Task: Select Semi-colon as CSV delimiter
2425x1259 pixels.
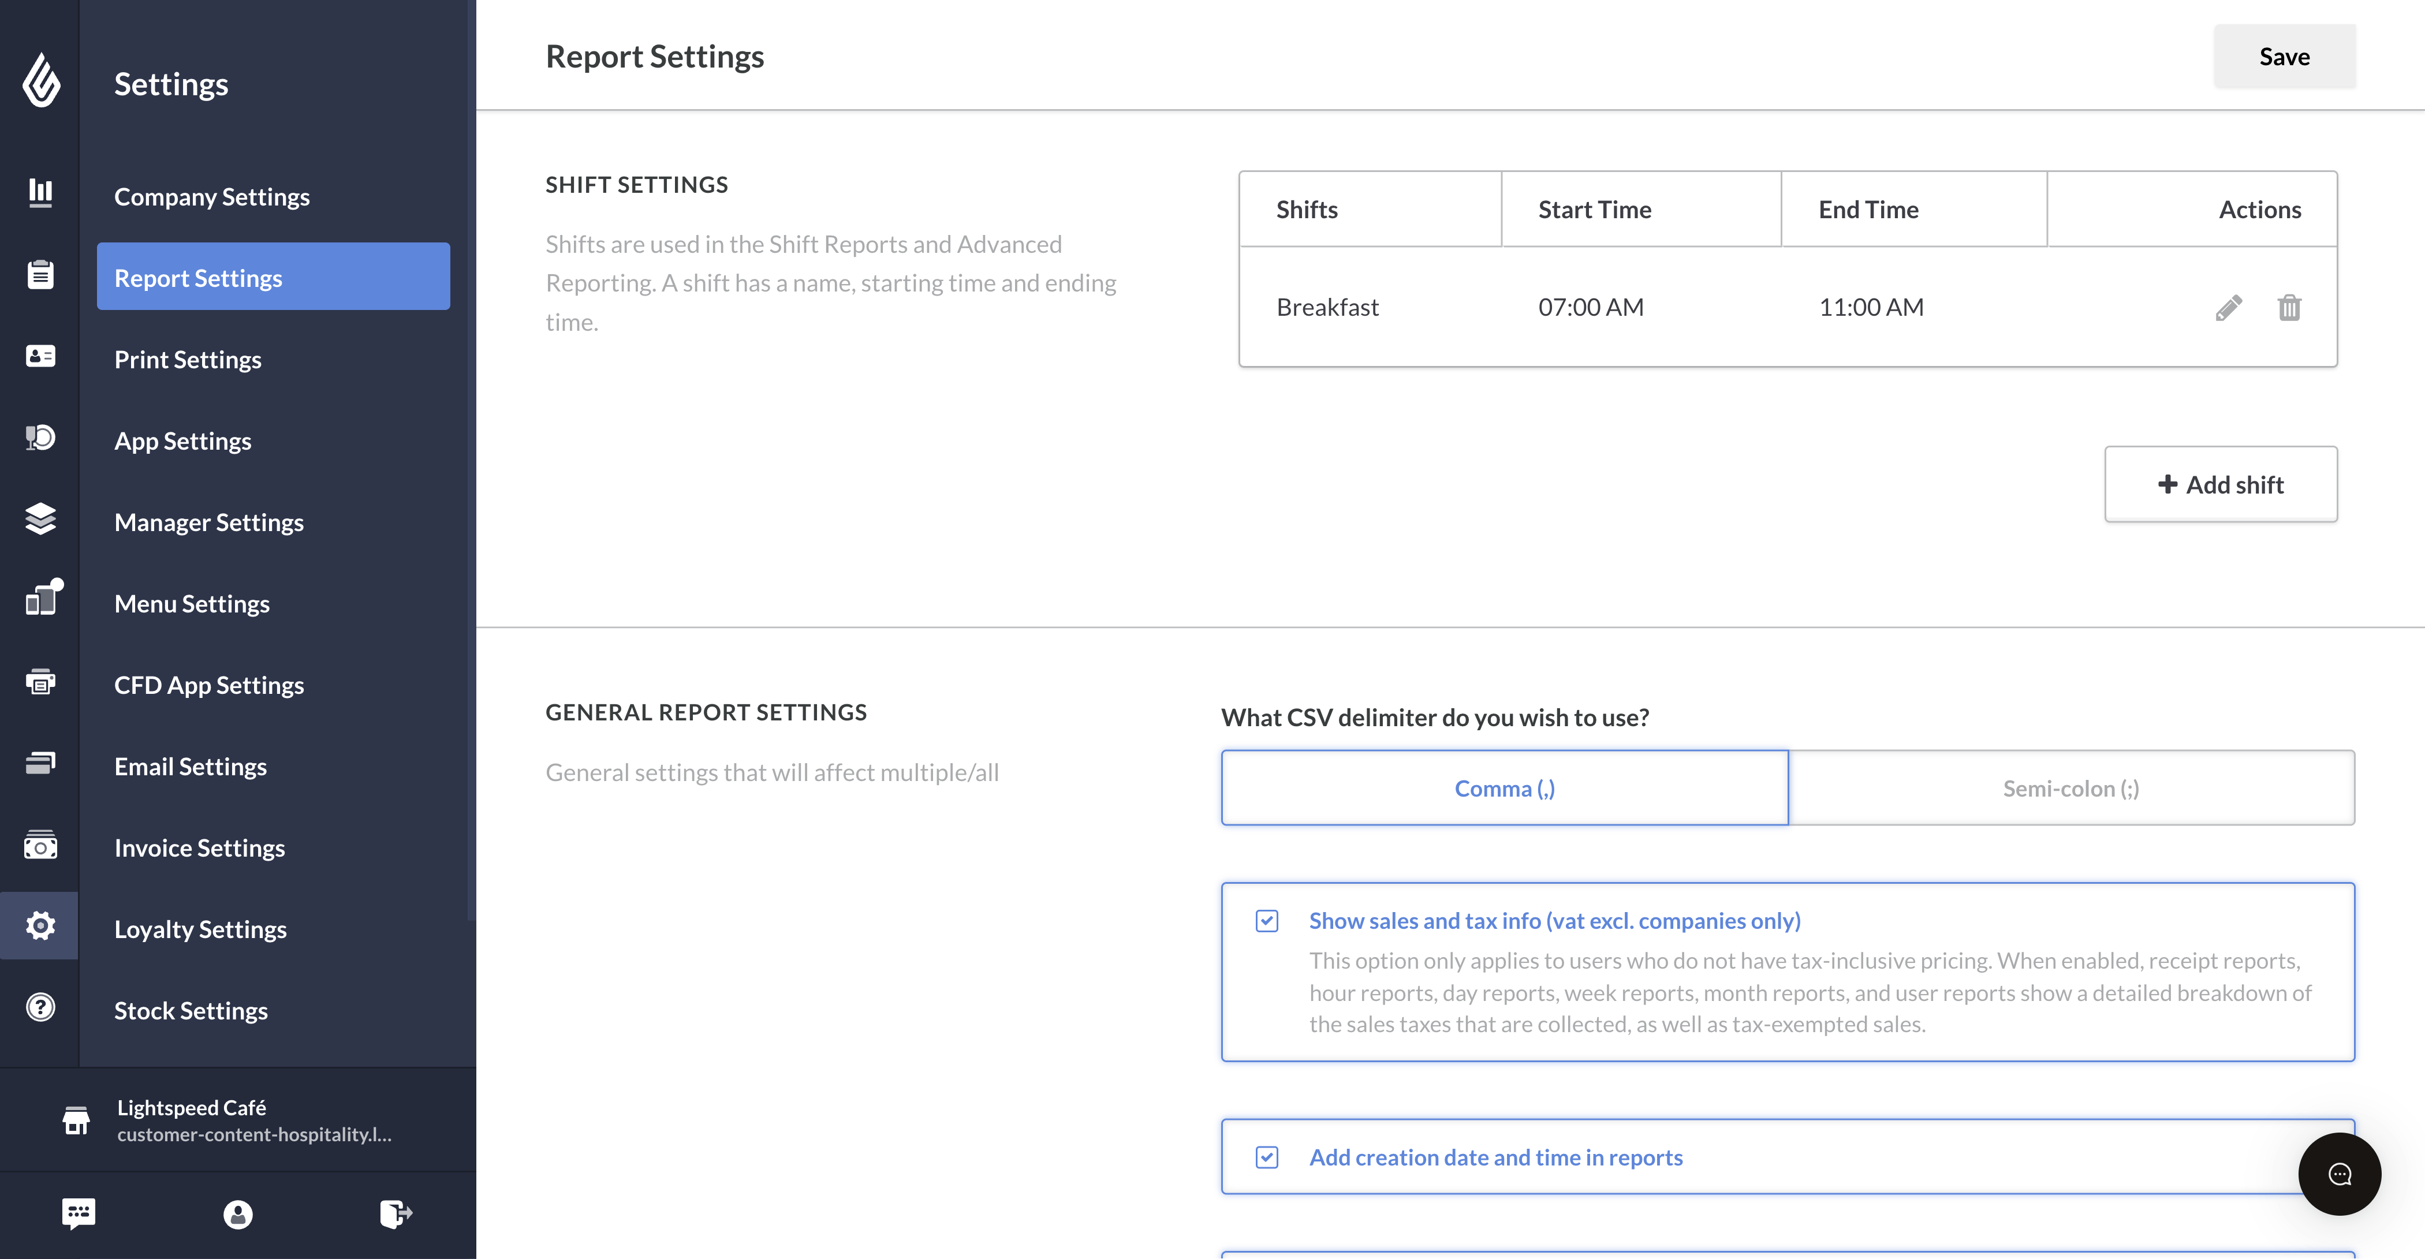Action: 2071,787
